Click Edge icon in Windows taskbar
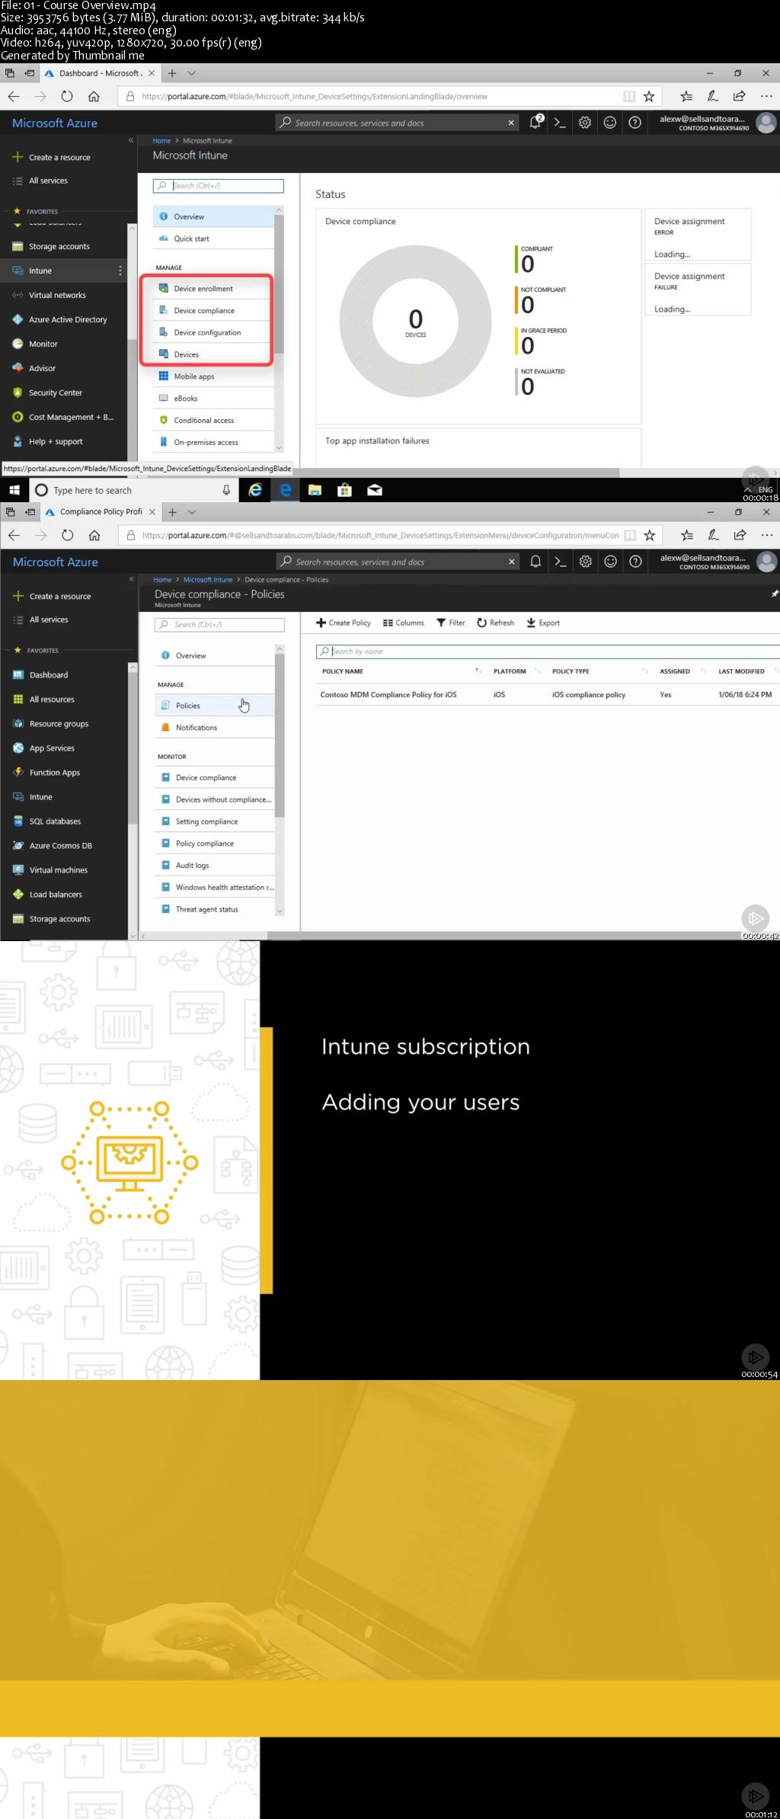The width and height of the screenshot is (780, 1819). 285,490
